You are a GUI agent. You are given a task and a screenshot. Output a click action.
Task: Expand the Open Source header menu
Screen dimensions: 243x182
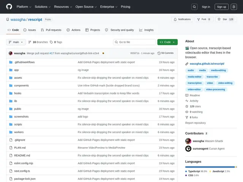coord(86,7)
